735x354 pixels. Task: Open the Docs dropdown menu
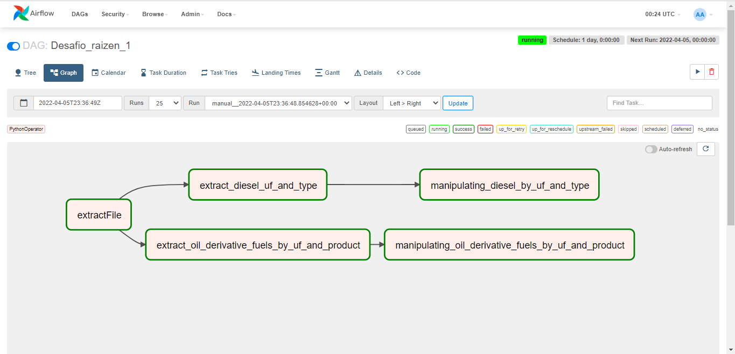227,14
